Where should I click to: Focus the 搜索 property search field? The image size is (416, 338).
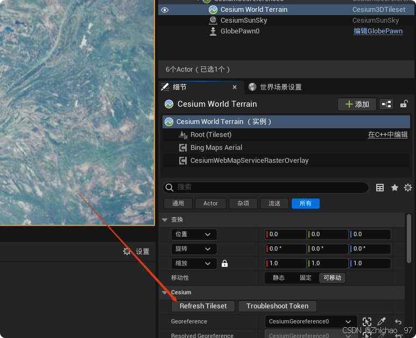pos(265,188)
